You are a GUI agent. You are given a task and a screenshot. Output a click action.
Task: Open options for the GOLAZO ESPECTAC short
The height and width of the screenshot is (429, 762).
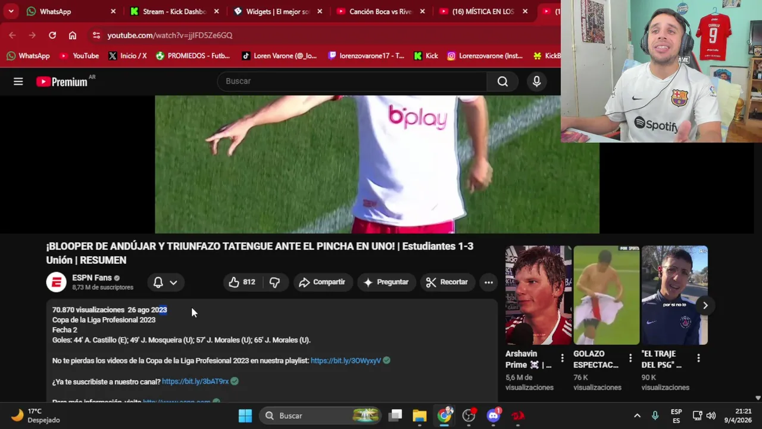click(630, 358)
